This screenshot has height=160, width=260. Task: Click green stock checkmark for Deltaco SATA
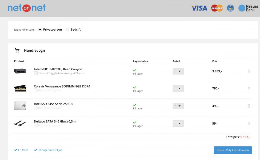(135, 122)
